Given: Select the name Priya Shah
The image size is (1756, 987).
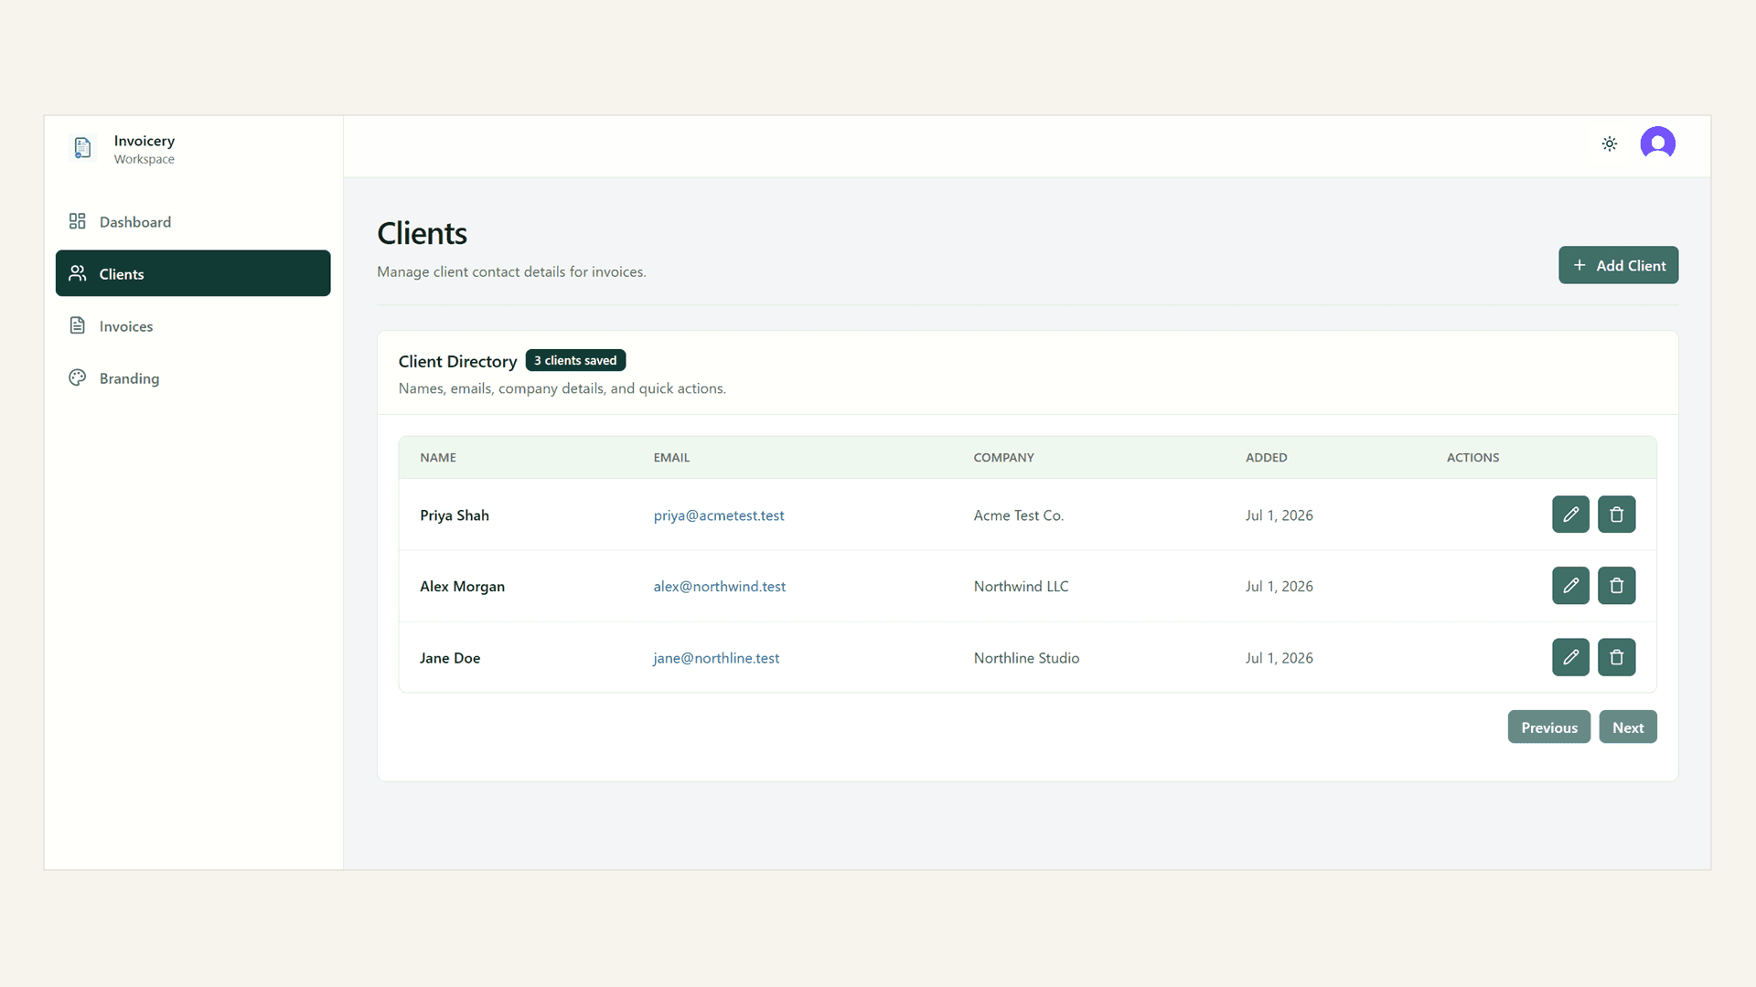Looking at the screenshot, I should coord(455,515).
